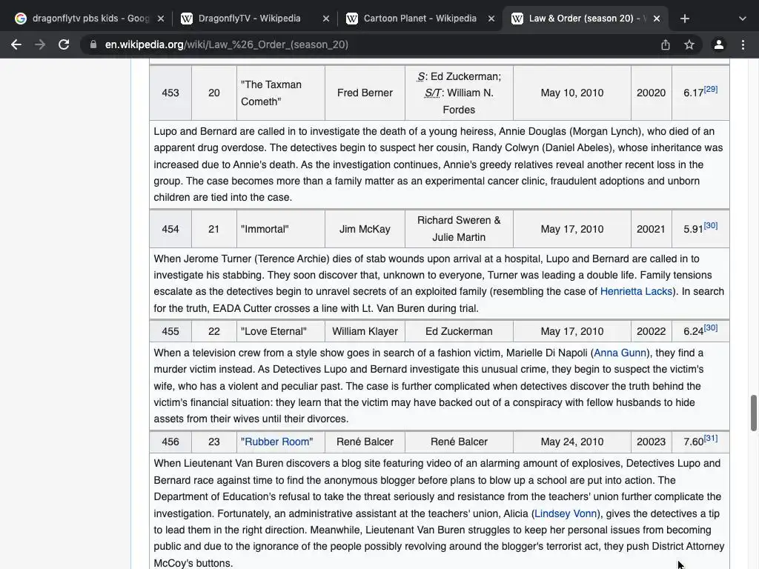Image resolution: width=759 pixels, height=569 pixels.
Task: Click production code 20021
Action: [651, 229]
